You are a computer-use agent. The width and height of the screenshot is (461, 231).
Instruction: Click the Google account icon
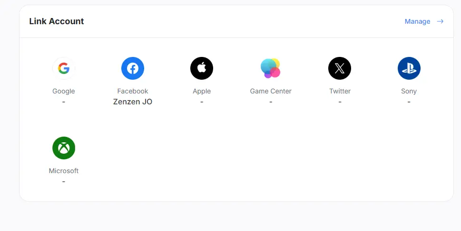[x=64, y=68]
